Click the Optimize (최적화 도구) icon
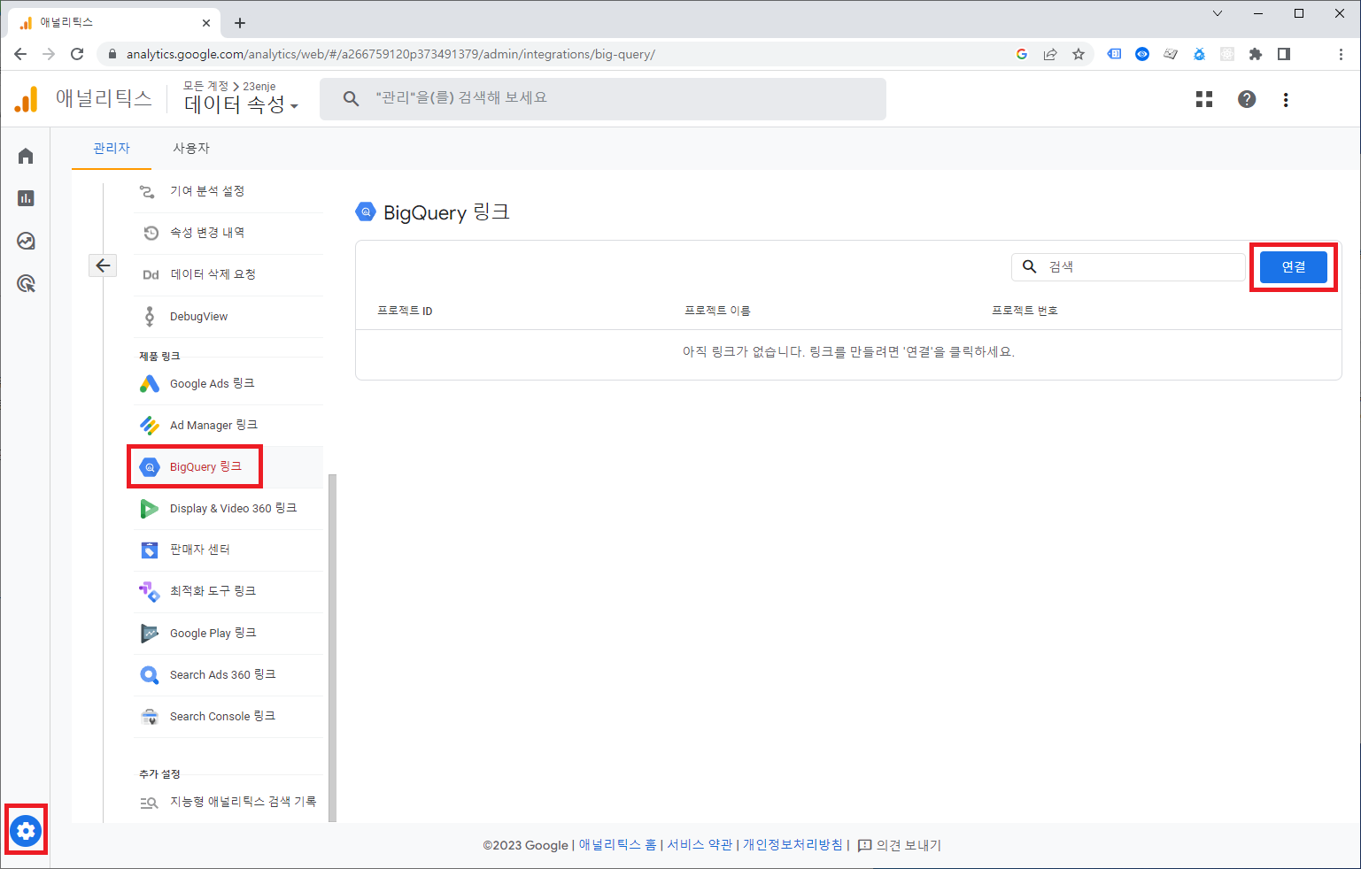The image size is (1361, 869). (x=150, y=591)
